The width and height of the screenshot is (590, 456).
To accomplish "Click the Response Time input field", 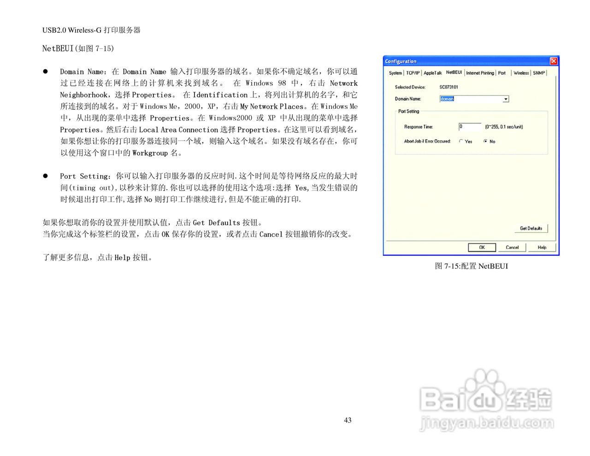I will [470, 127].
